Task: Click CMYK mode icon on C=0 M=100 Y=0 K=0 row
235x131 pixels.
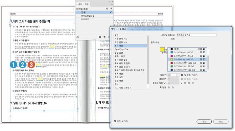Action: pos(204,56)
